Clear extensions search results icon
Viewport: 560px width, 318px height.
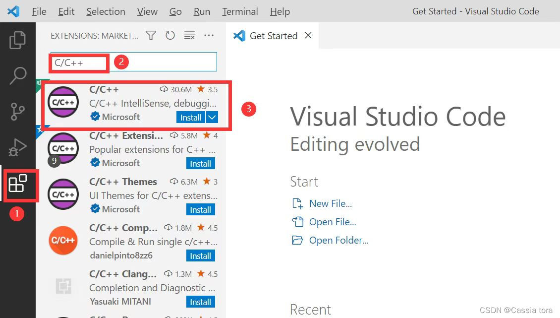pyautogui.click(x=189, y=35)
